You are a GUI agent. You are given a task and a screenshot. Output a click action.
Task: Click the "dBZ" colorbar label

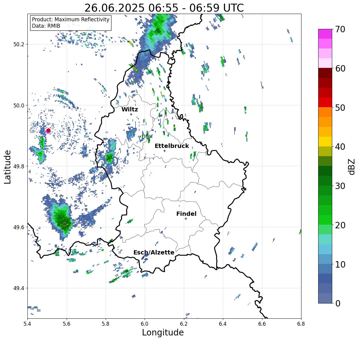click(352, 167)
